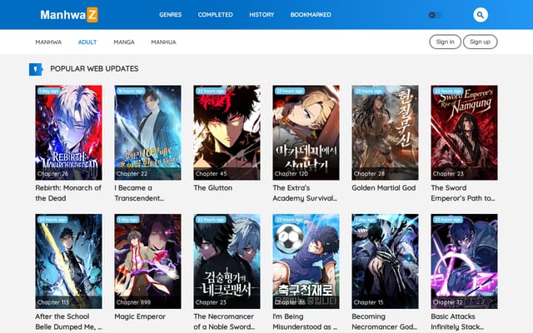Open the COMPLETED menu item
This screenshot has height=333, width=533.
[x=215, y=15]
